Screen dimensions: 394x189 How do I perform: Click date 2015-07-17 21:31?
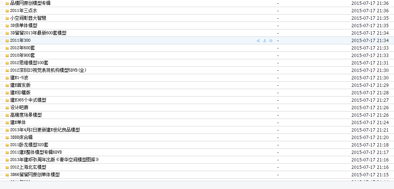pos(370,63)
